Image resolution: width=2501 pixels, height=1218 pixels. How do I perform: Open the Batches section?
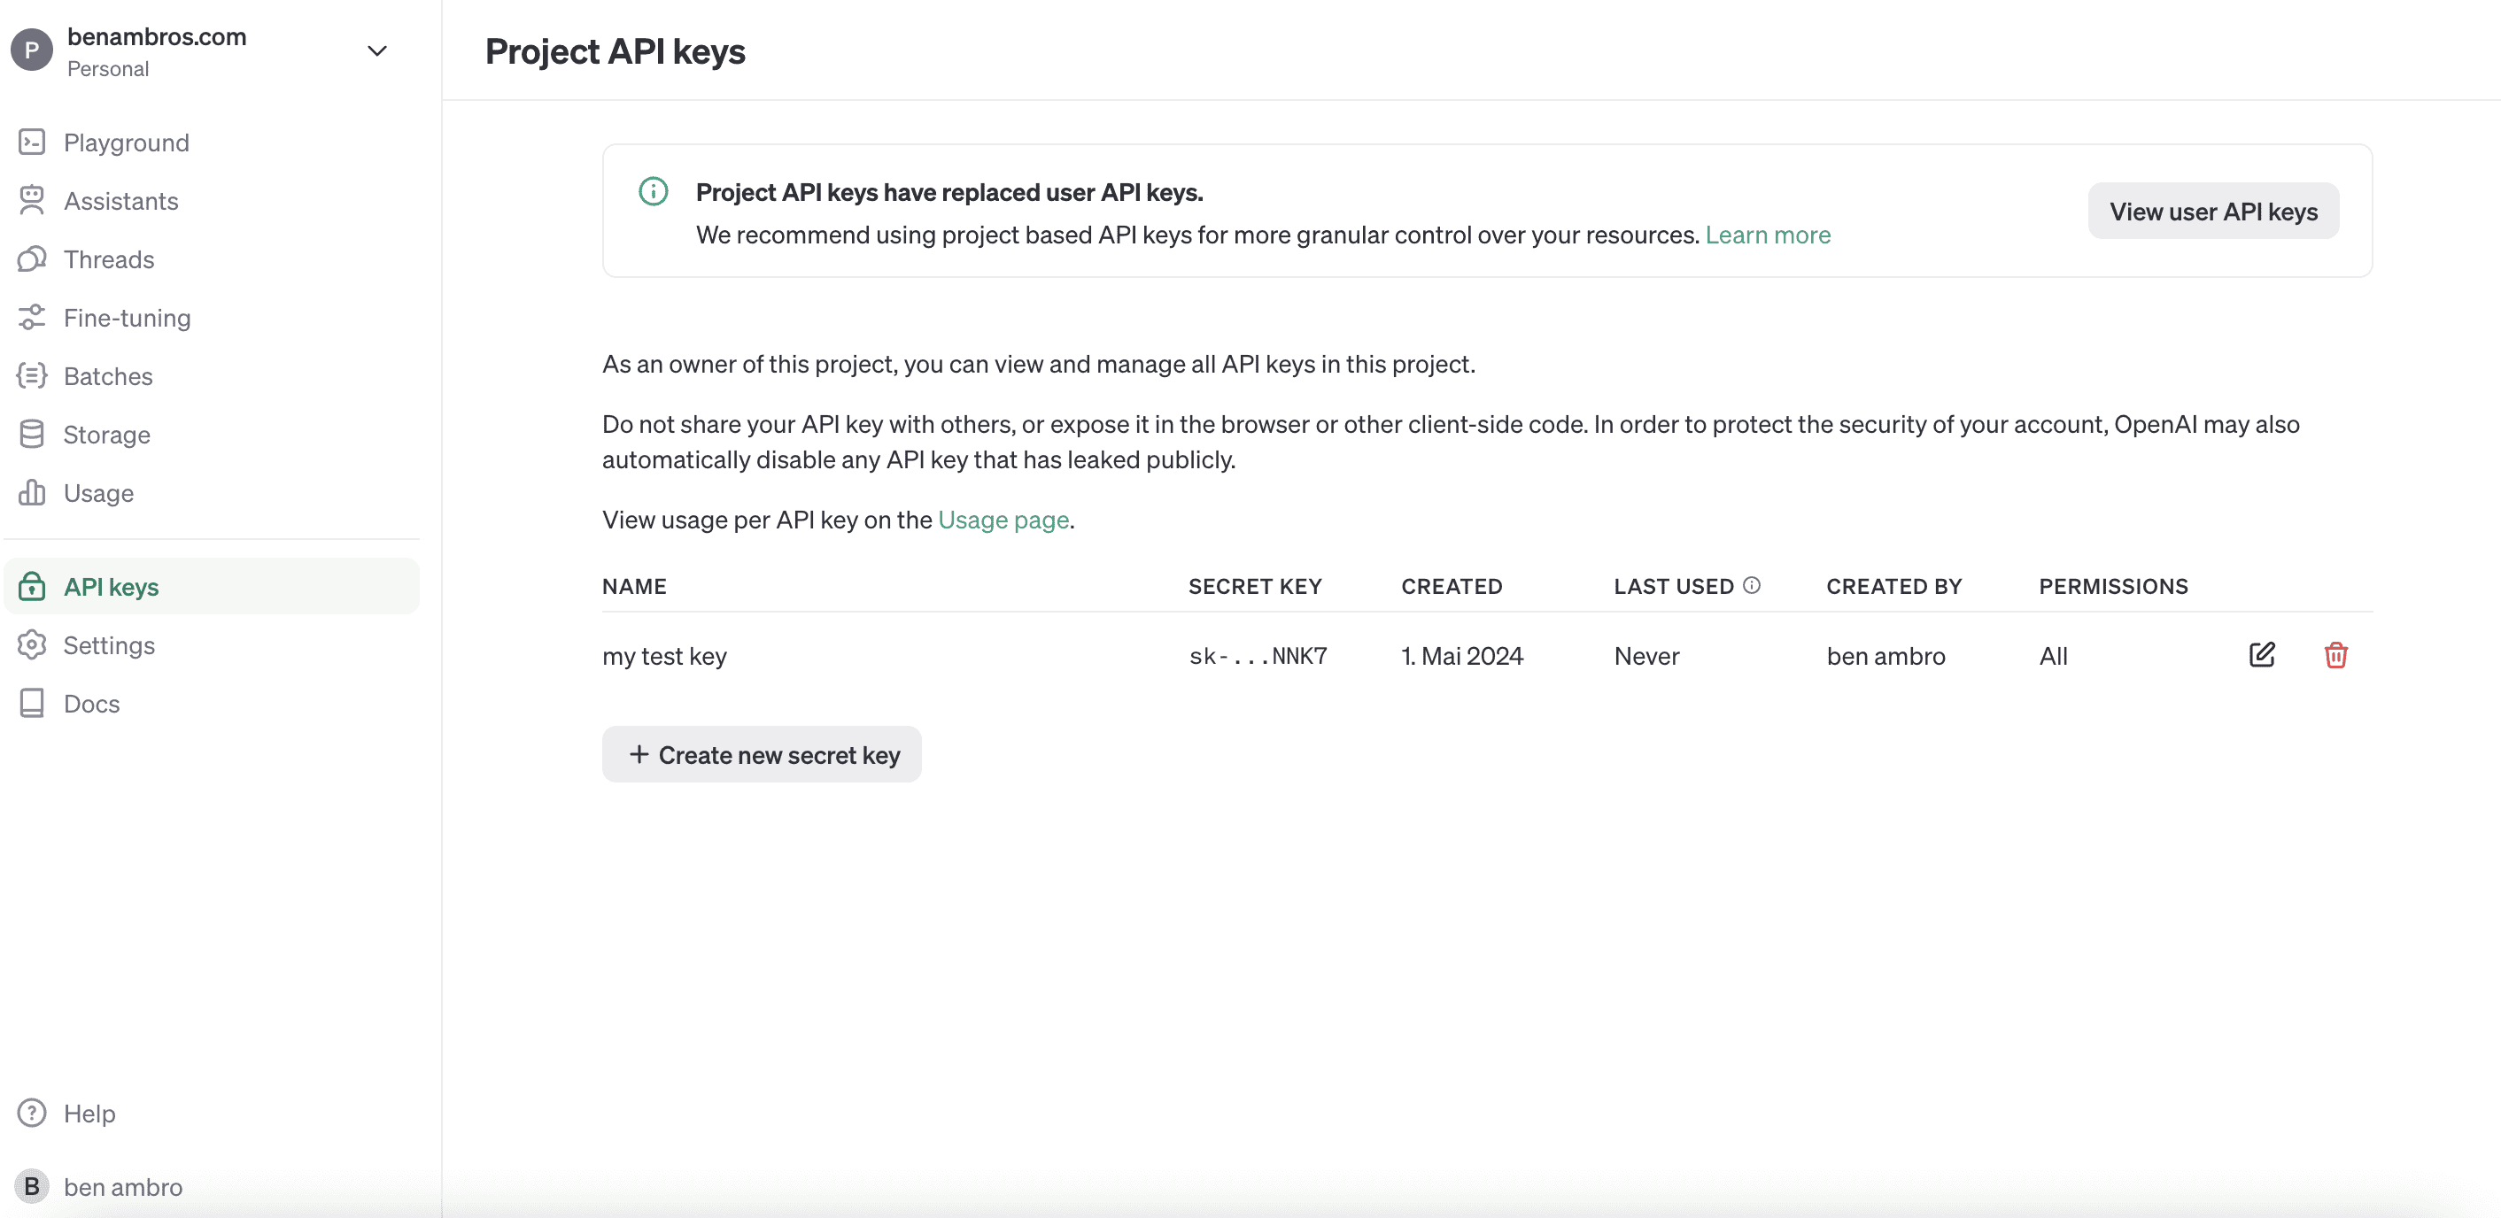pyautogui.click(x=212, y=375)
